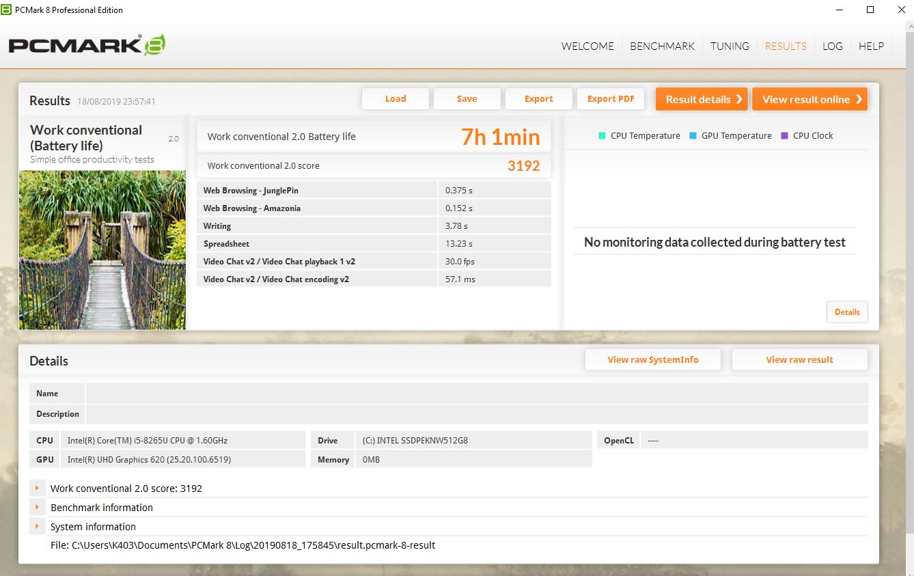The height and width of the screenshot is (576, 914).
Task: Expand the System information section
Action: [37, 526]
